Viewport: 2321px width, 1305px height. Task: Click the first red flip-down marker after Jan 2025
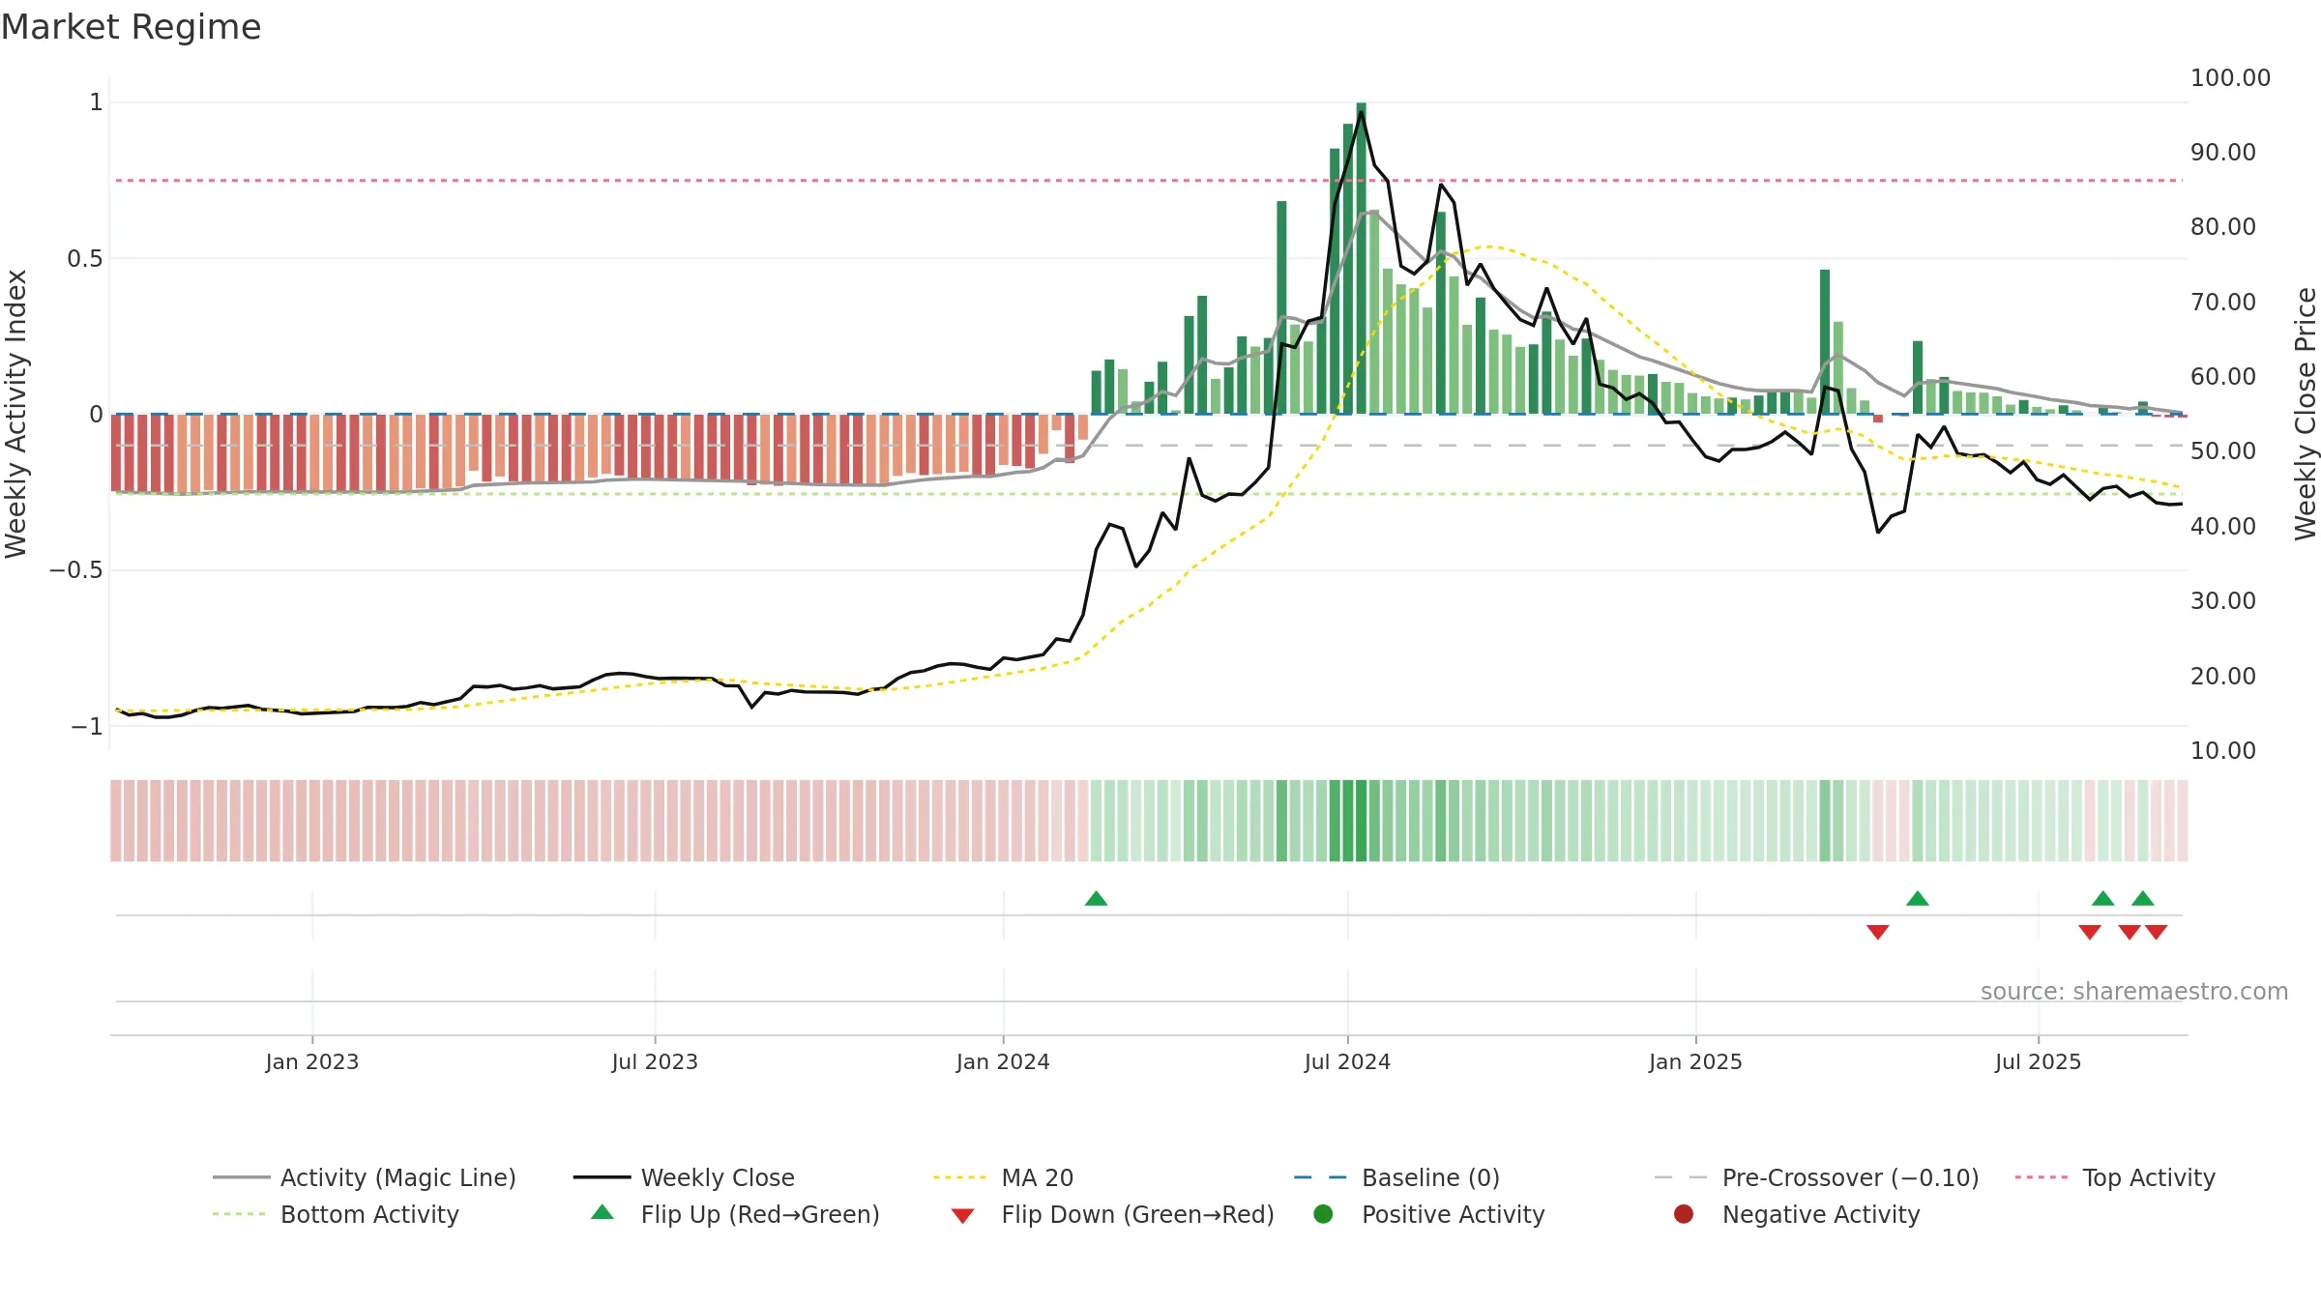tap(1878, 932)
